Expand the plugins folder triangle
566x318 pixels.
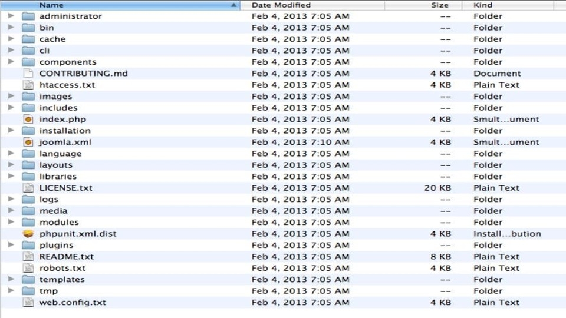(11, 245)
